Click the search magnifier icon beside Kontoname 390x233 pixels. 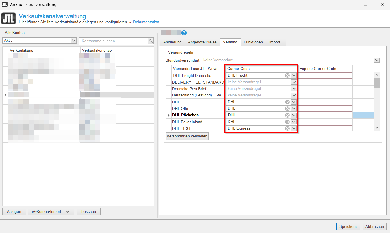[x=151, y=41]
